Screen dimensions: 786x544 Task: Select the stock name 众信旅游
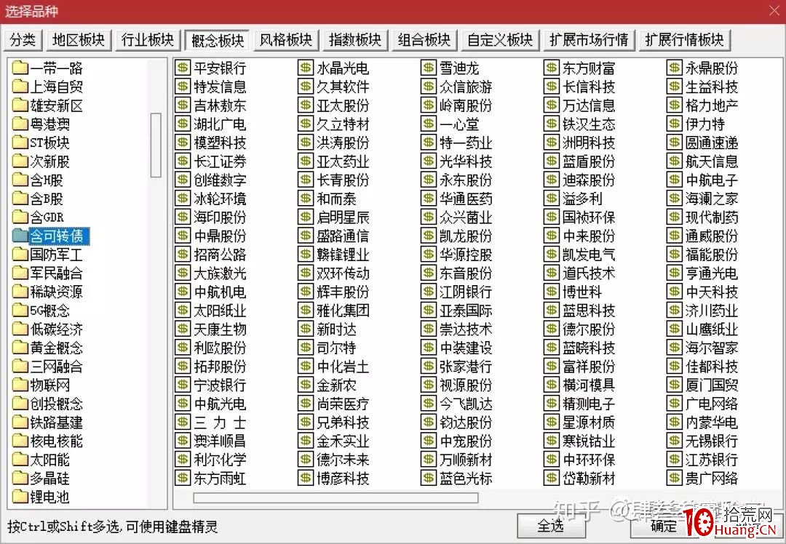(x=466, y=87)
